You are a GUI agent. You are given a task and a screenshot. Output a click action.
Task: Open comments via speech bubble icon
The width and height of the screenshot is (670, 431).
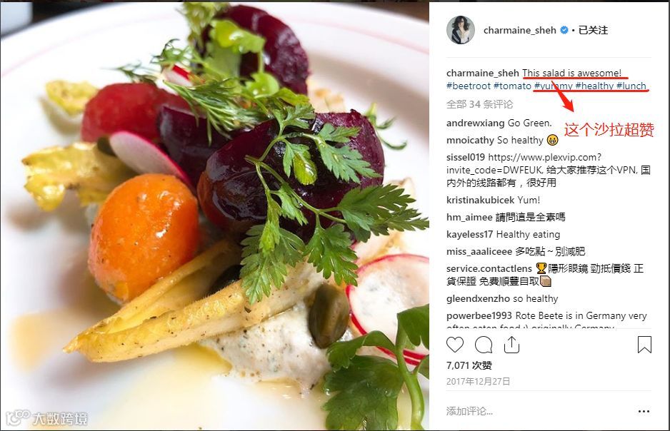click(484, 345)
